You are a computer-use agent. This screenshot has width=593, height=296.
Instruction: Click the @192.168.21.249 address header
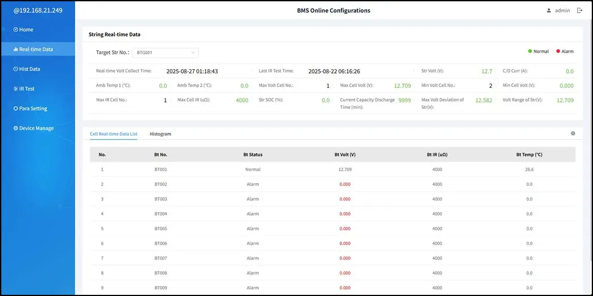pyautogui.click(x=38, y=11)
